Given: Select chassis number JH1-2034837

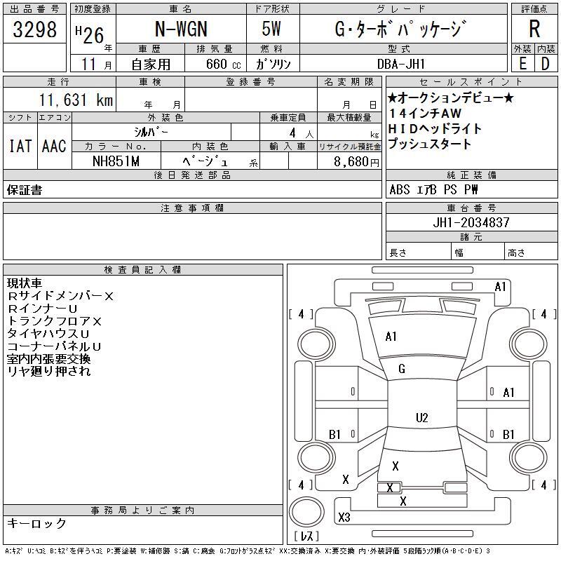Looking at the screenshot, I should click(x=471, y=222).
